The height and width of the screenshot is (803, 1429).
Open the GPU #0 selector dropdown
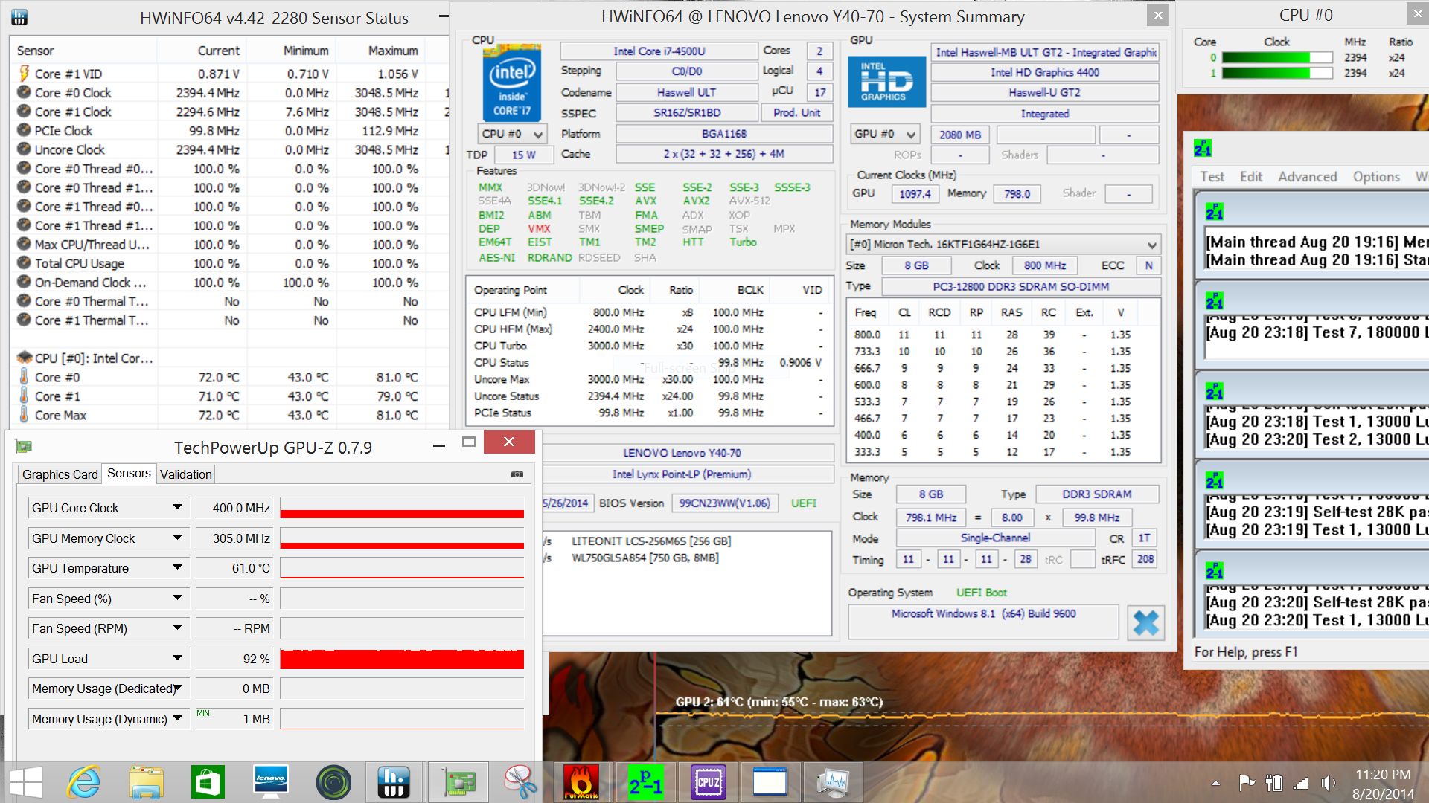pyautogui.click(x=885, y=134)
